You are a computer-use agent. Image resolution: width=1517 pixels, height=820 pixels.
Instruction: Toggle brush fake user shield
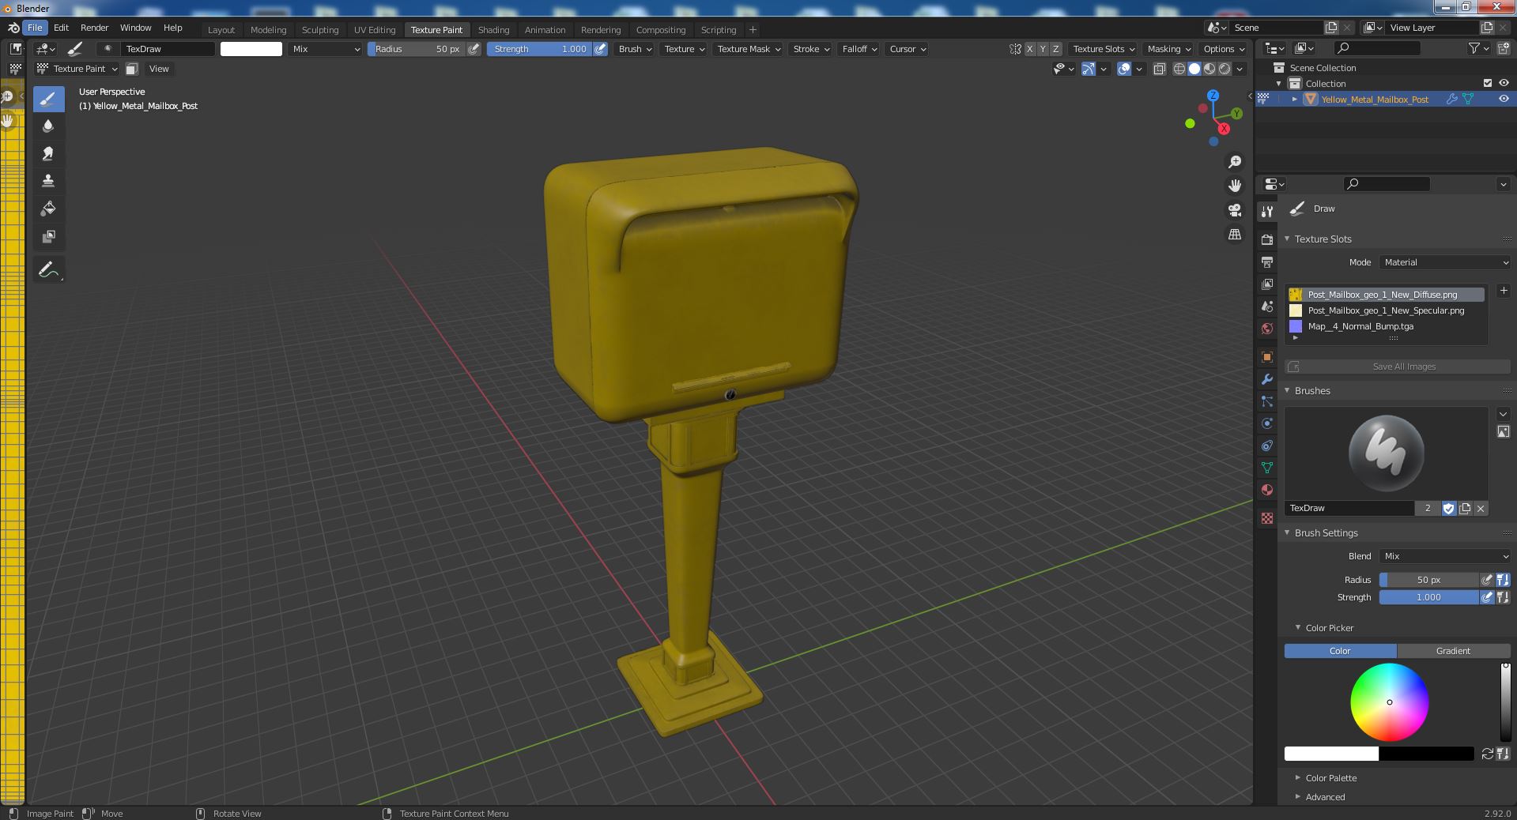(x=1448, y=508)
